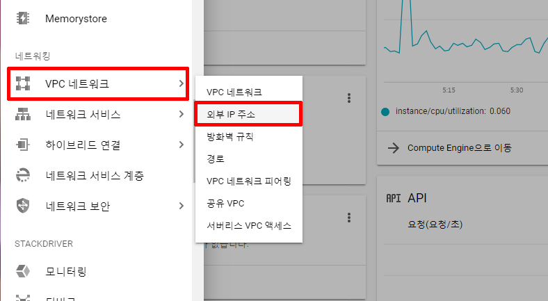Image resolution: width=548 pixels, height=301 pixels.
Task: Click the instance/cpu/utilization: 0.060 legend text
Action: coord(453,111)
